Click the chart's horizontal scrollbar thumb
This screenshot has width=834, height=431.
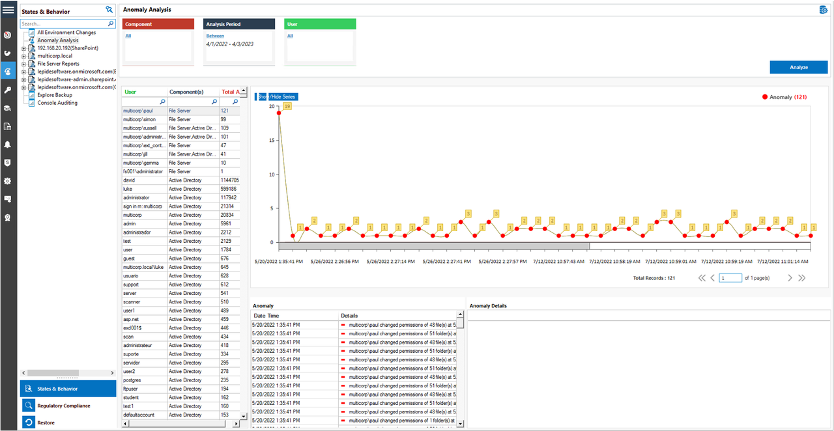pos(434,246)
